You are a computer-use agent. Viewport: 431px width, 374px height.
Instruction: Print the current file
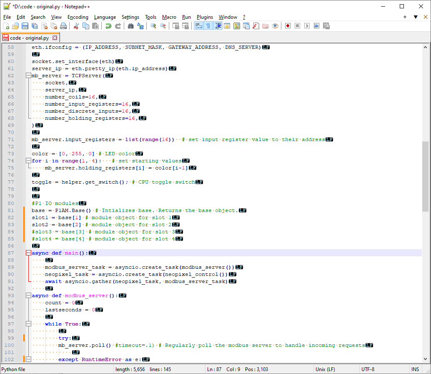coord(63,26)
